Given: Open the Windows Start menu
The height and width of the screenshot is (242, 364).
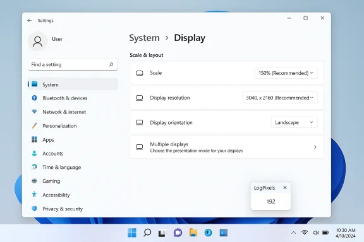Looking at the screenshot, I should pyautogui.click(x=132, y=233).
